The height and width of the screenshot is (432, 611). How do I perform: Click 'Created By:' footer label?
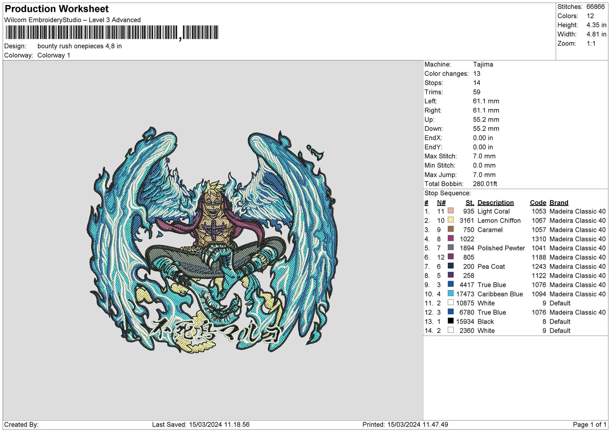tap(21, 425)
